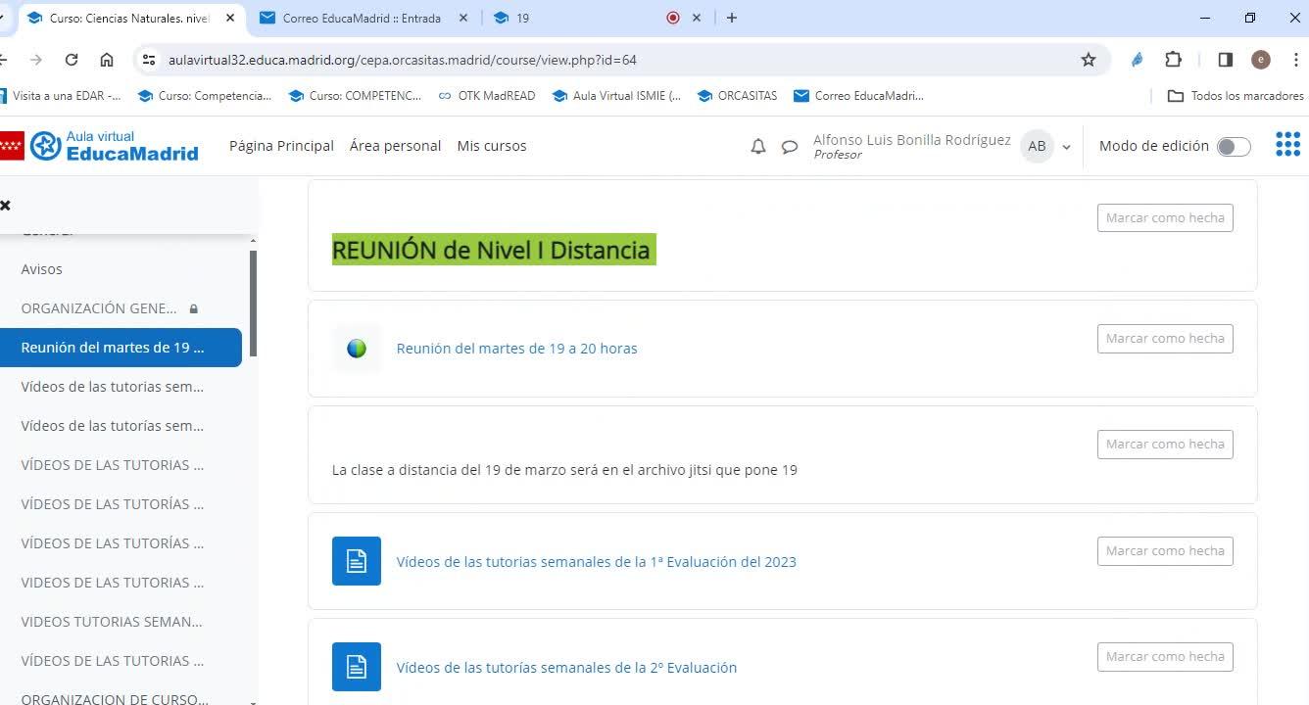Select highlighted Reunión del martes sidebar item

coord(121,348)
